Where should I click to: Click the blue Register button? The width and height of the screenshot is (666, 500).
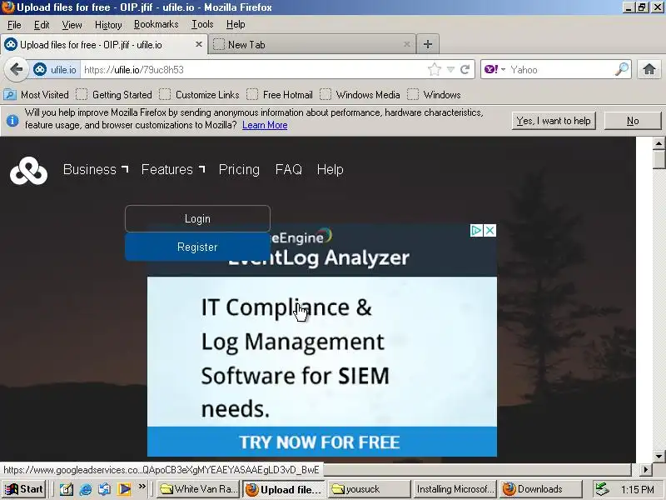(197, 247)
